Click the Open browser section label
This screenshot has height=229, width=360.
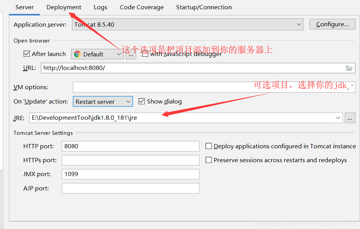click(x=32, y=41)
